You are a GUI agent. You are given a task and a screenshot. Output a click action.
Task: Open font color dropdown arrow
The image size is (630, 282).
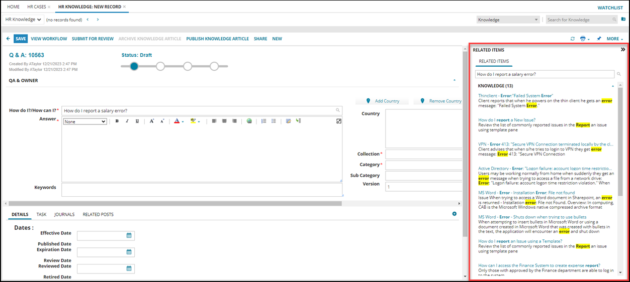[183, 121]
